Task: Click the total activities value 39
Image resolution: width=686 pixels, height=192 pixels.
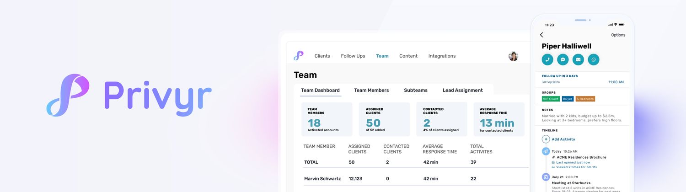Action: 473,162
